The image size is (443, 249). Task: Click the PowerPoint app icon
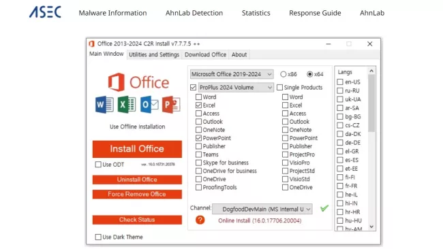pyautogui.click(x=171, y=105)
